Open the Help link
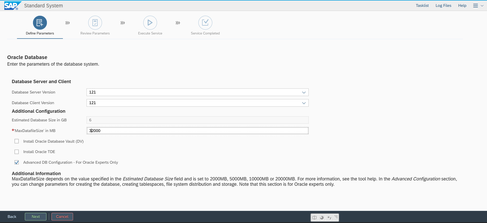Image resolution: width=487 pixels, height=223 pixels. [462, 6]
